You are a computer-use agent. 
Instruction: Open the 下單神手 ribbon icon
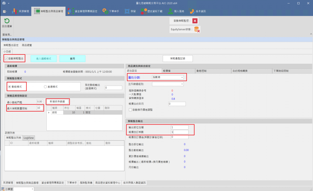click(105, 11)
